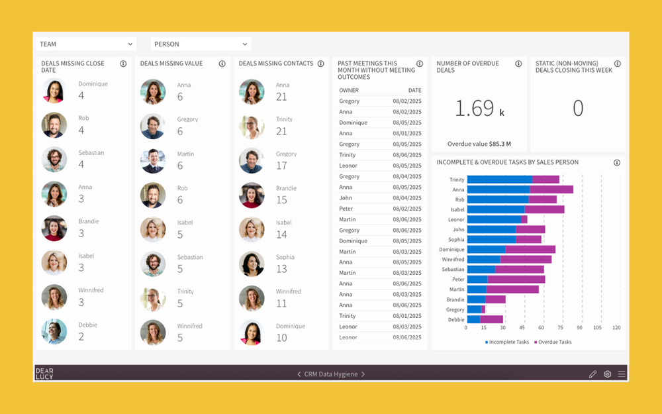
Task: Show info for Number of Overdue Deals
Action: (x=518, y=64)
